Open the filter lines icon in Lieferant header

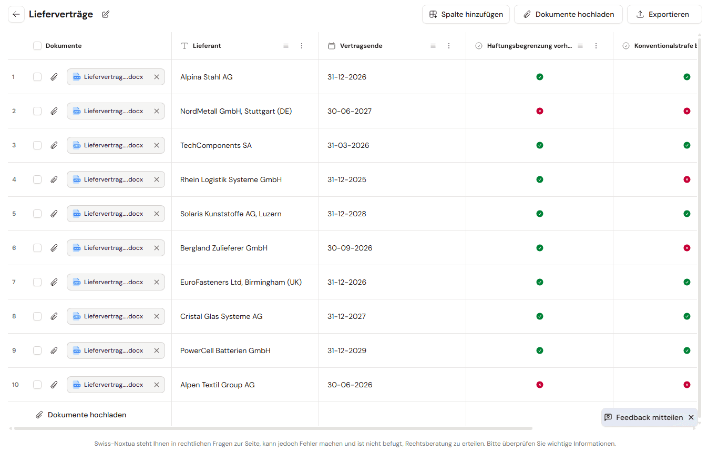[286, 46]
